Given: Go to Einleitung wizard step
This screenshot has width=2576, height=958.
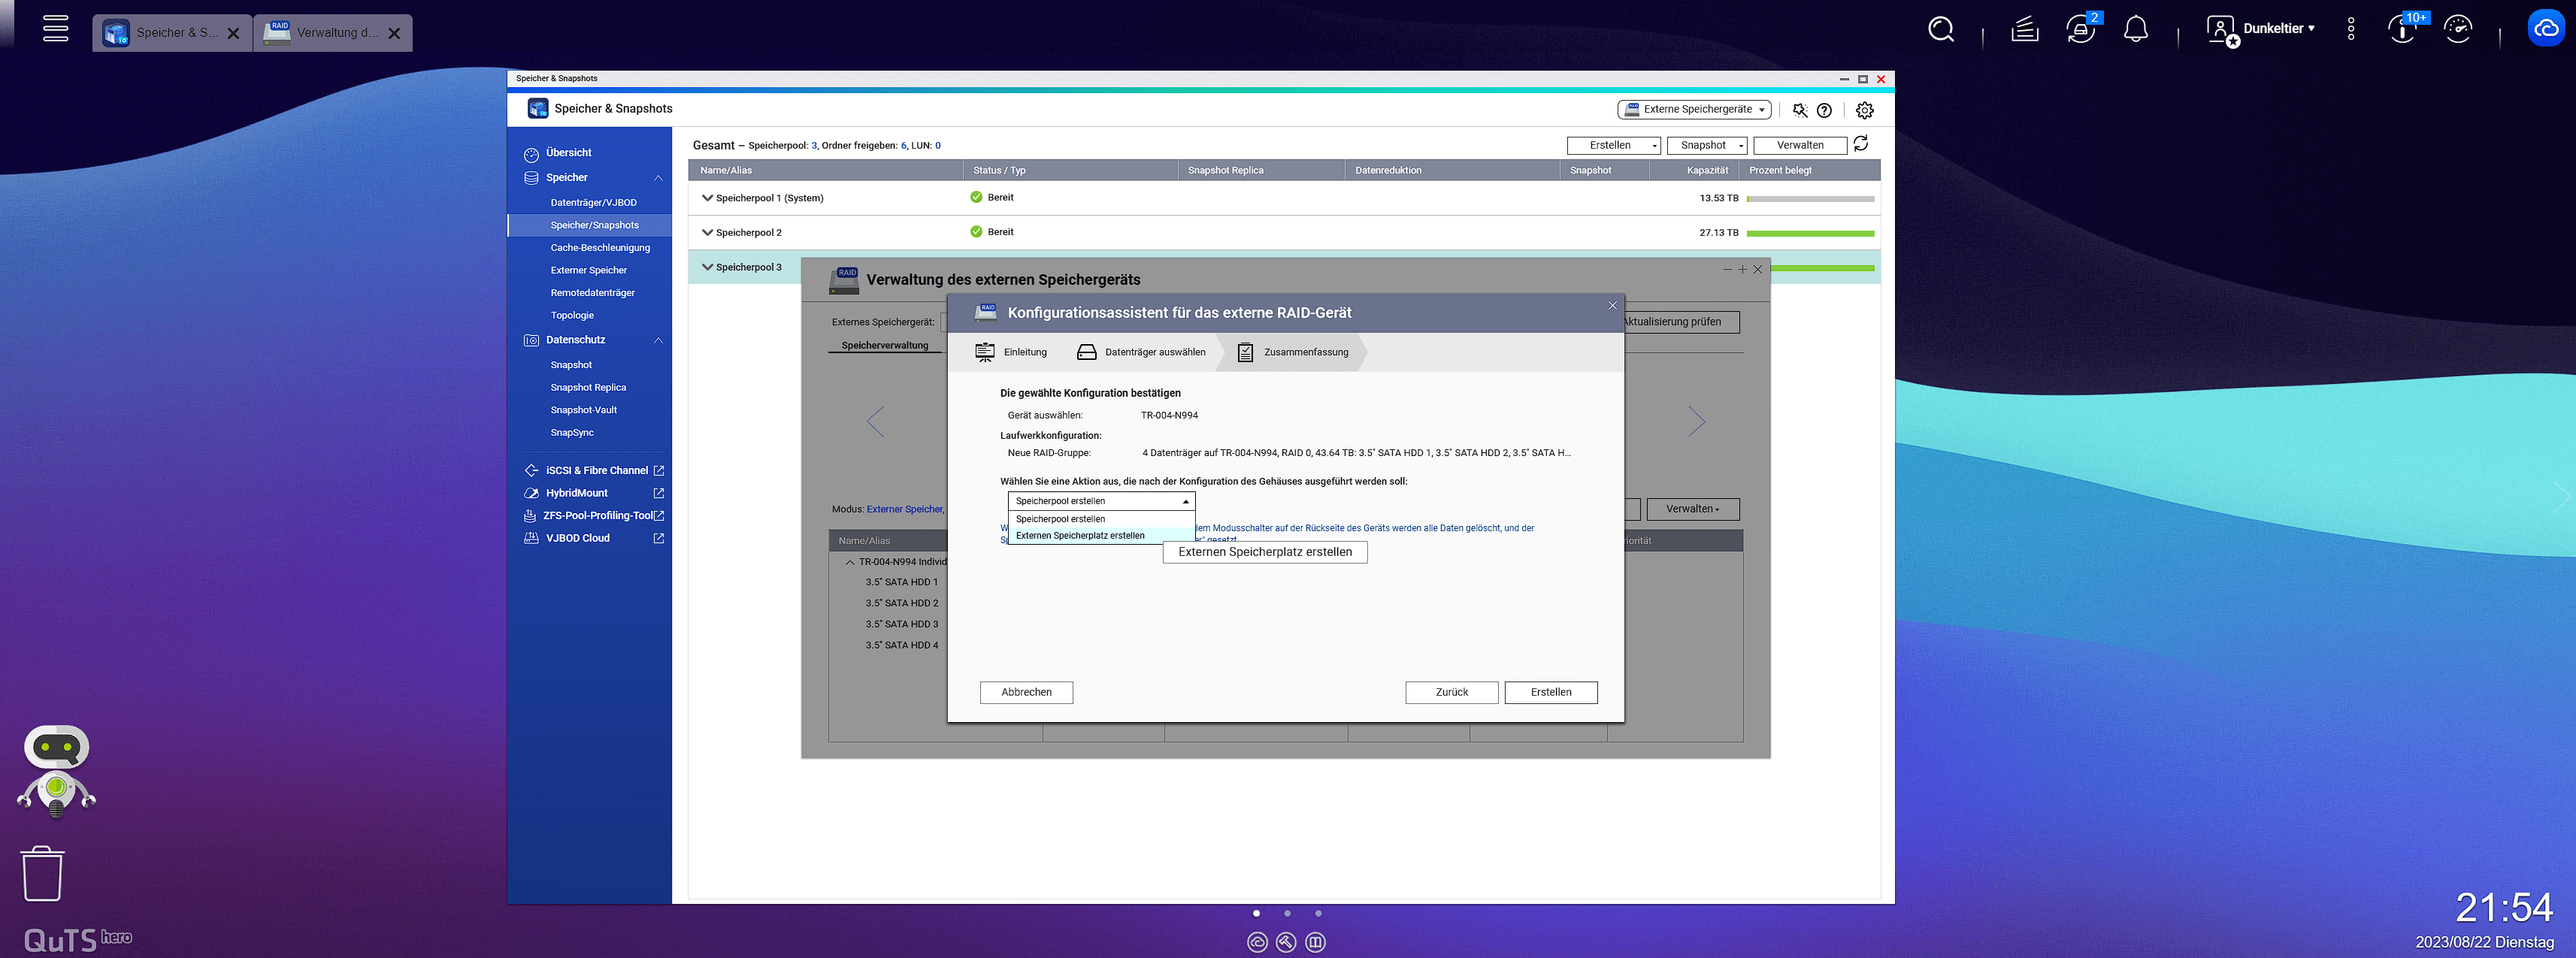Looking at the screenshot, I should [x=1012, y=352].
